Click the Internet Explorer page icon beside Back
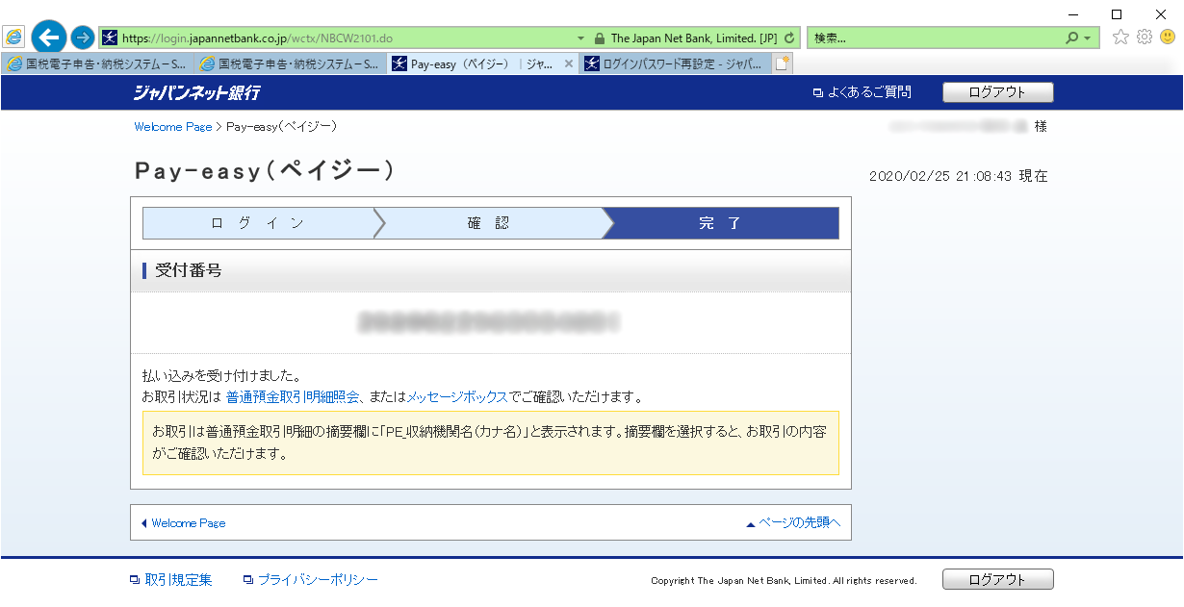 click(13, 38)
